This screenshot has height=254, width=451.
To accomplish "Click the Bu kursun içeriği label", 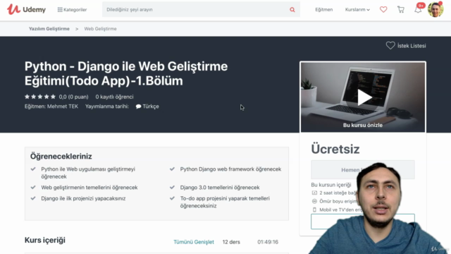I will click(x=331, y=185).
